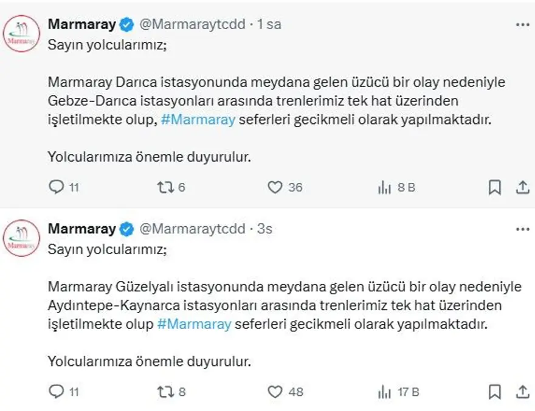View analytics of the 8 B views tweet
This screenshot has height=411, width=535.
384,188
